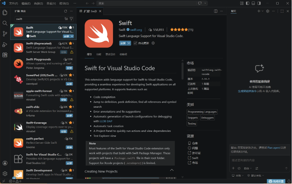Open install dropdown arrow on Swift detail page
The image size is (292, 184).
[x=129, y=43]
